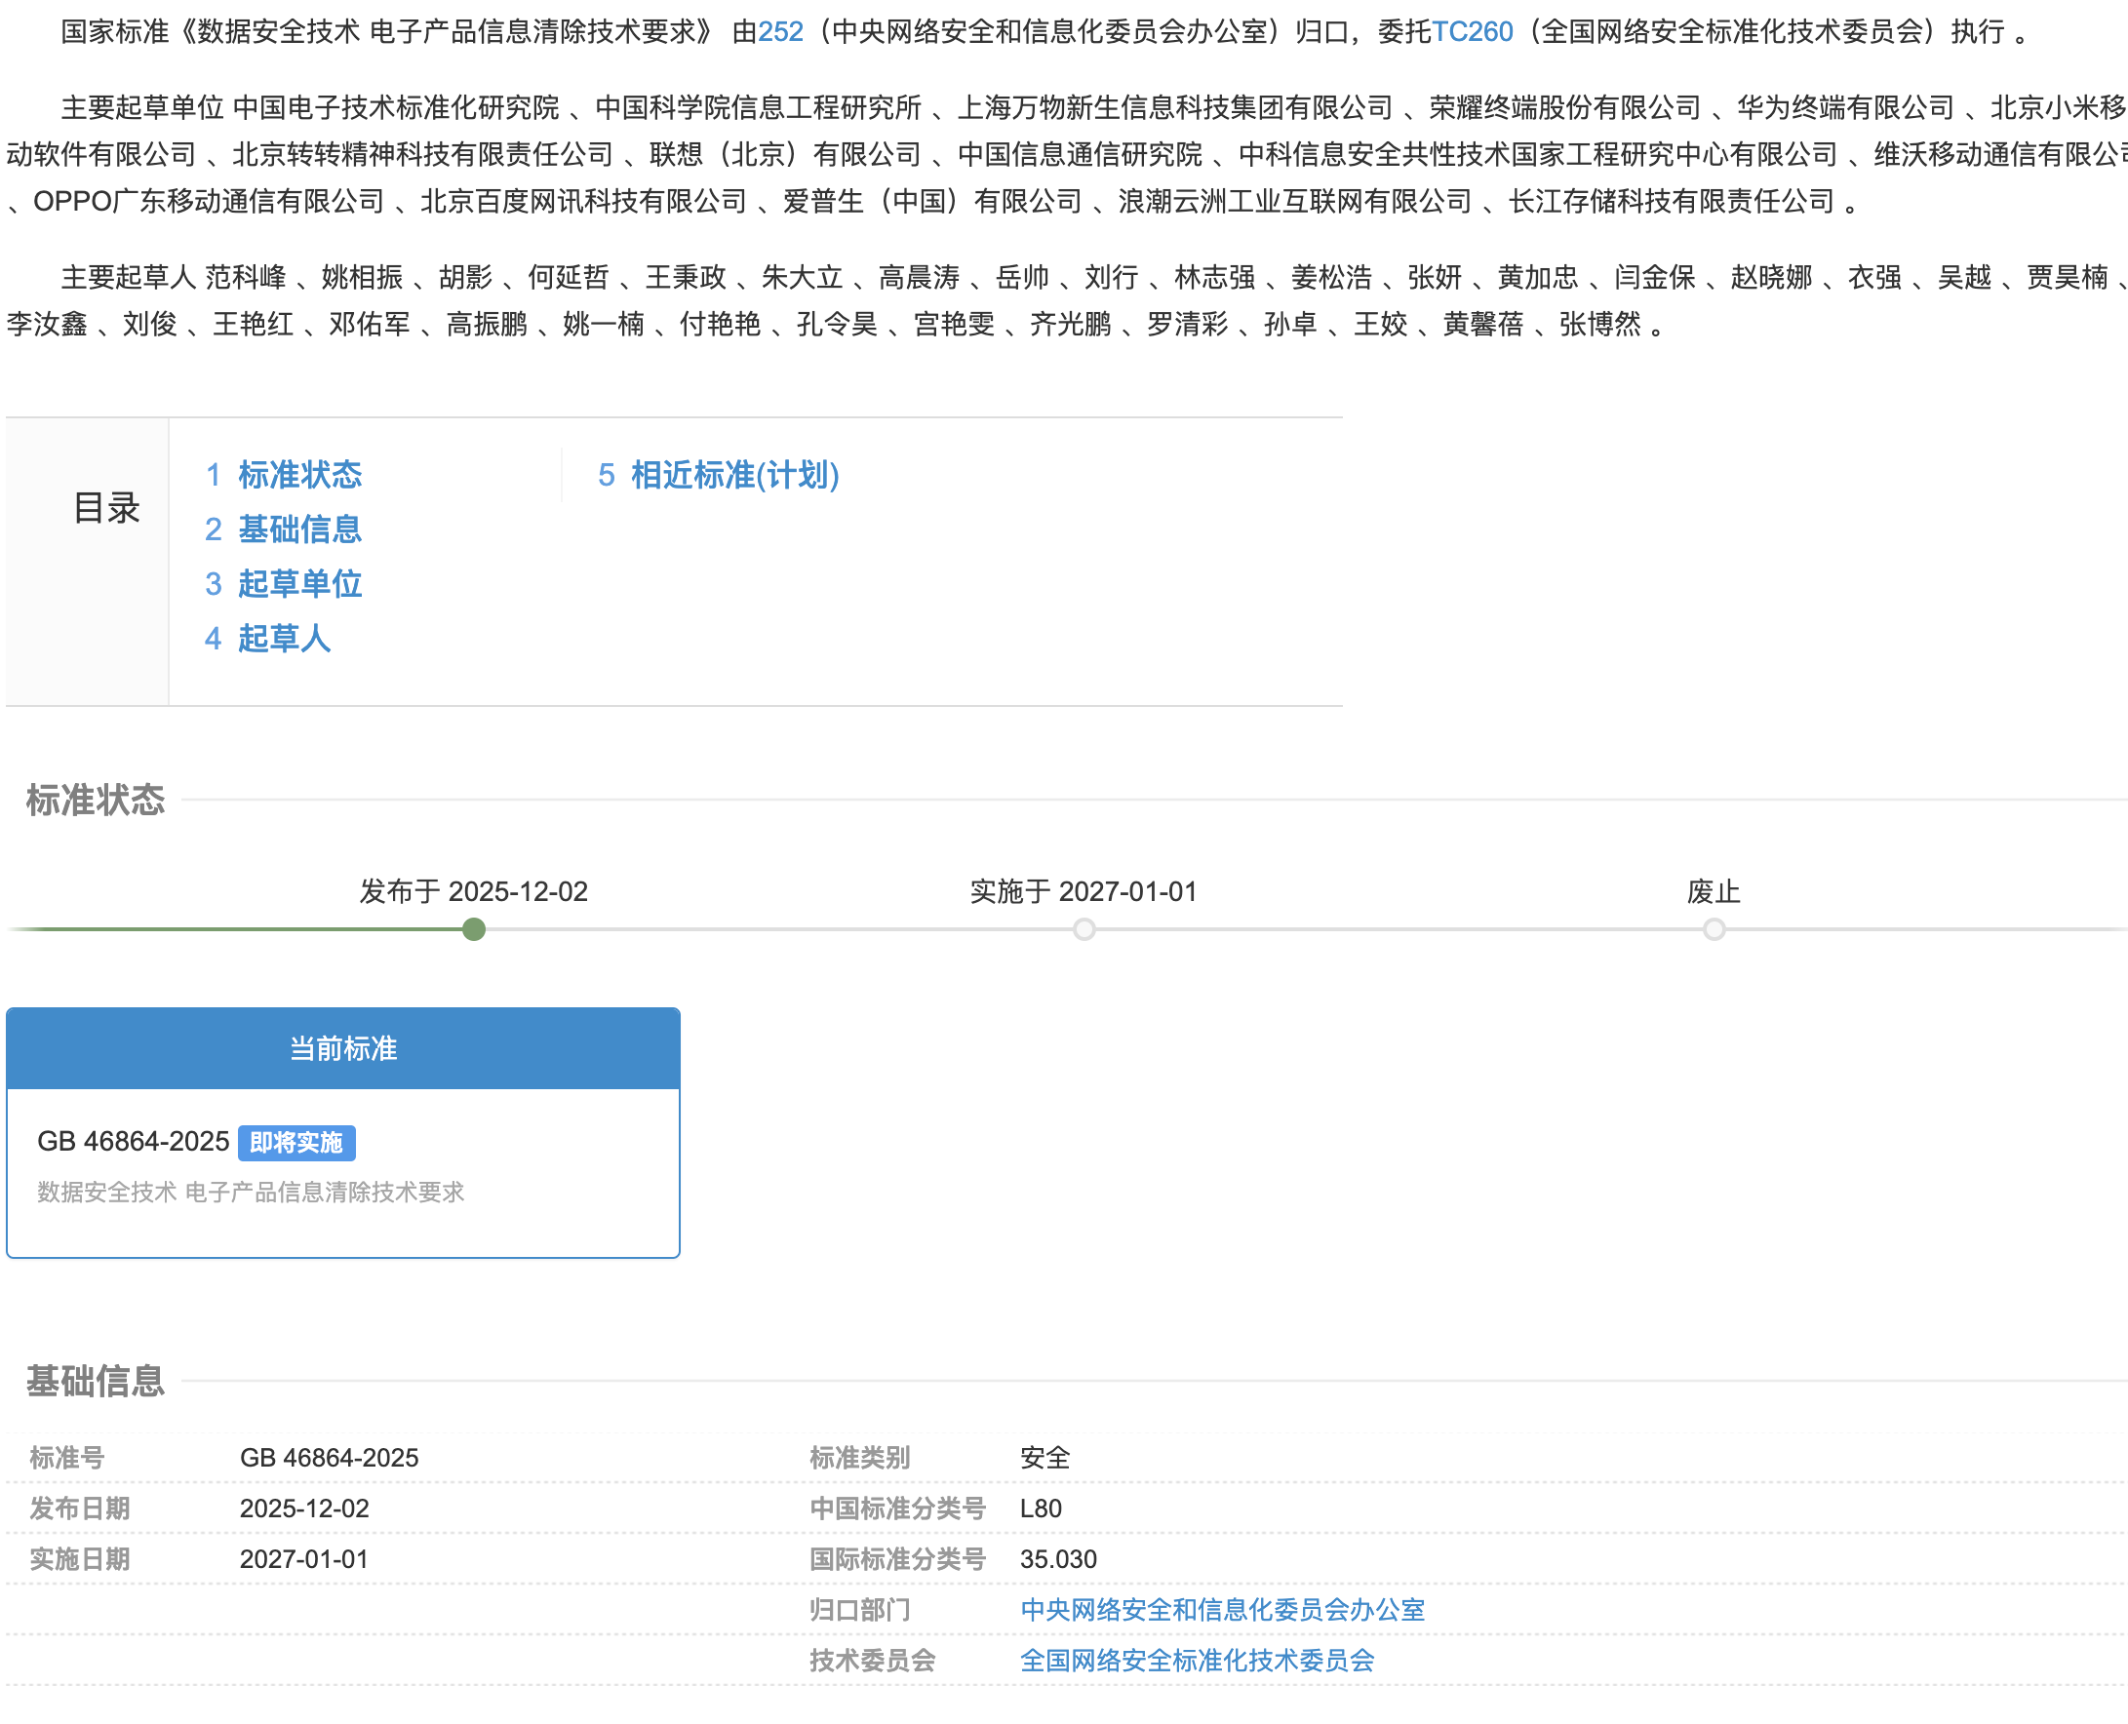
Task: Click the 即将实施 status badge
Action: coord(296,1142)
